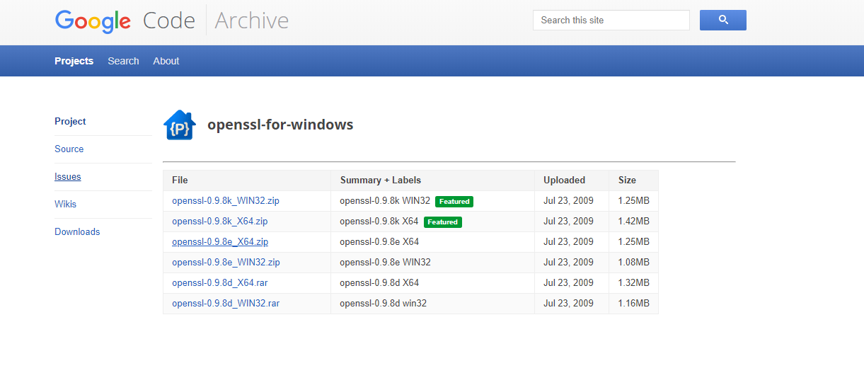Click the 1.08MB size cell
The width and height of the screenshot is (864, 373).
633,263
